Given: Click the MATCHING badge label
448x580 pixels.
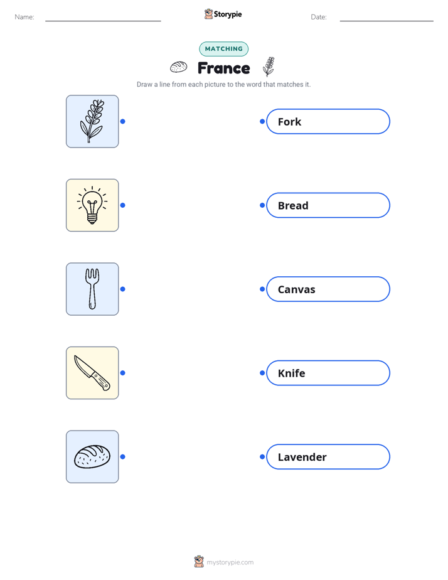Looking at the screenshot, I should (x=223, y=49).
